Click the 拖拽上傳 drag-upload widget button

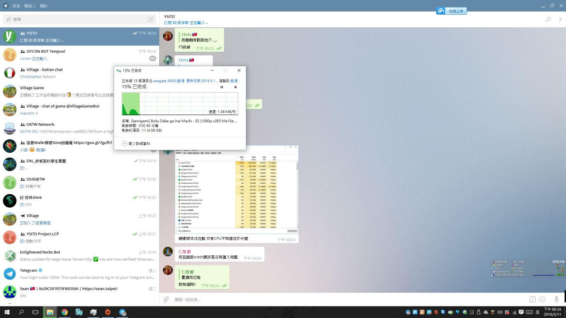tap(456, 11)
